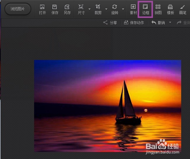The width and height of the screenshot is (190, 159).
Task: Open the 边框 border tool
Action: tap(145, 10)
